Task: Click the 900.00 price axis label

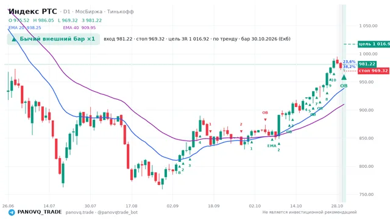Action: [366, 110]
